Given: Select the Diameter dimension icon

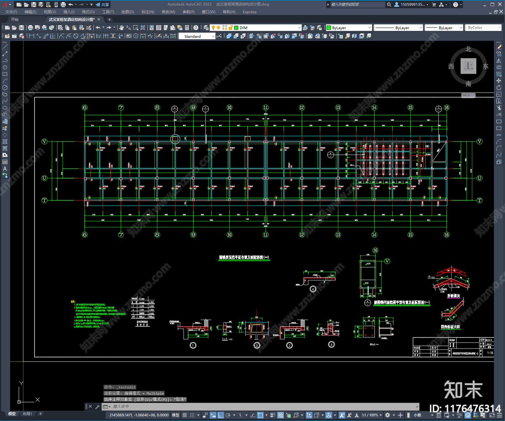Looking at the screenshot, I should click(x=76, y=36).
